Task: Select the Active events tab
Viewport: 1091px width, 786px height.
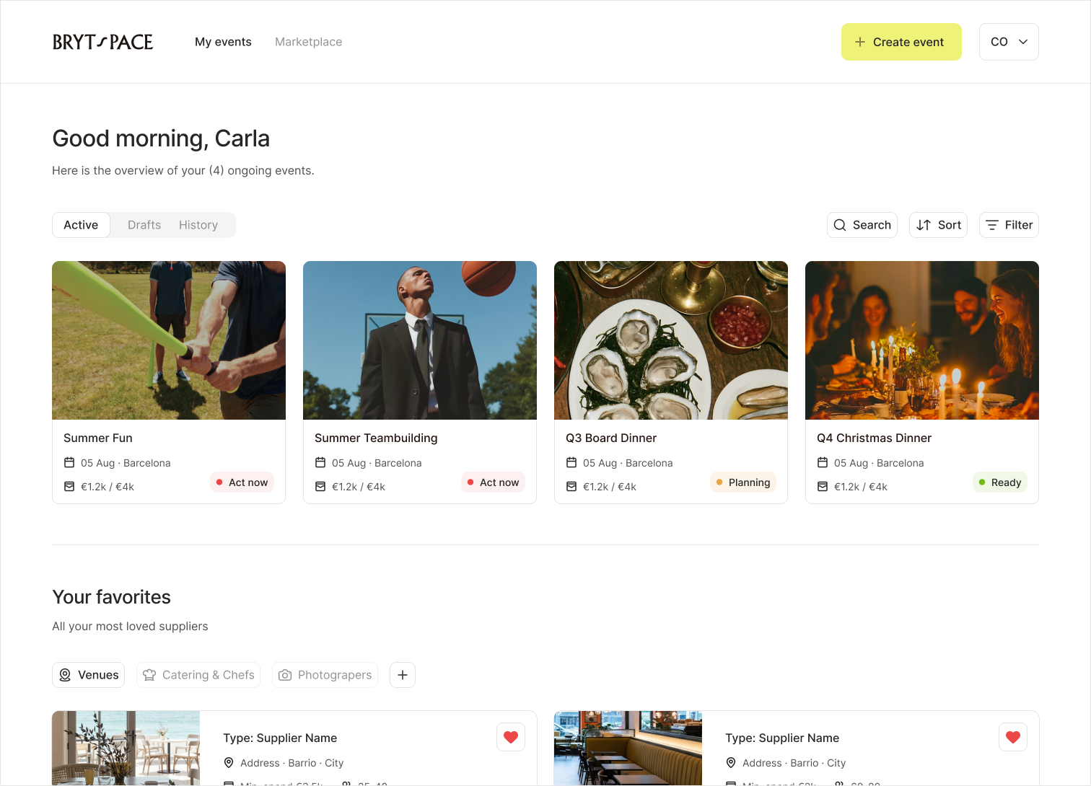Action: tap(81, 225)
